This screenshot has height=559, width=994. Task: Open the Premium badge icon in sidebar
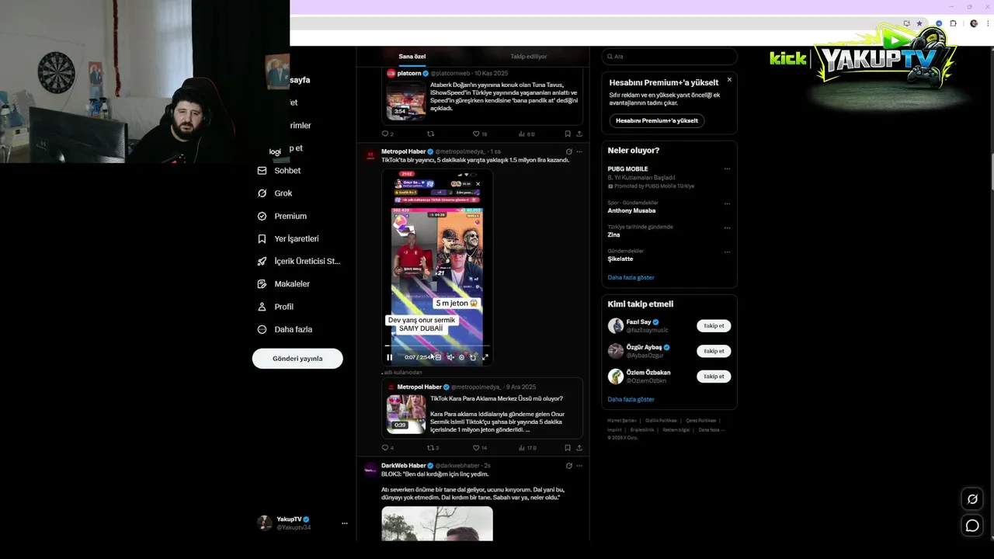click(262, 216)
